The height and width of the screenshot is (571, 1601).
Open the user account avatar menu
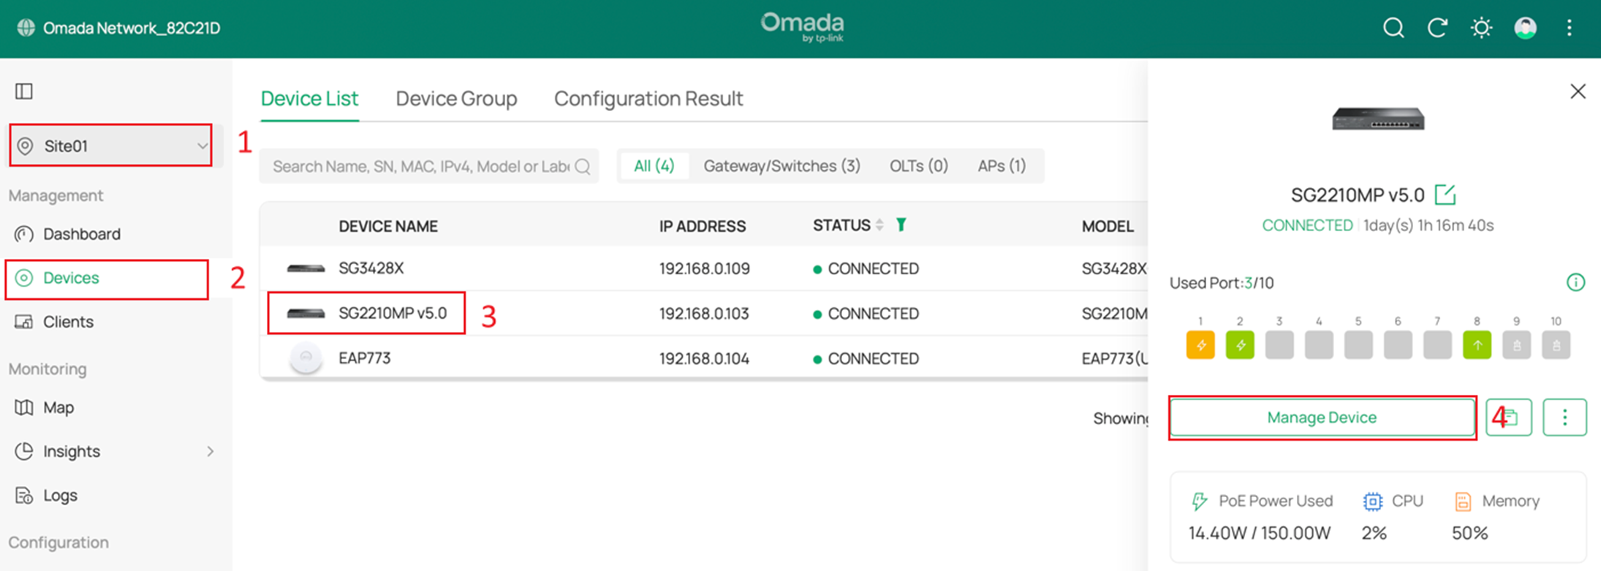[1525, 28]
